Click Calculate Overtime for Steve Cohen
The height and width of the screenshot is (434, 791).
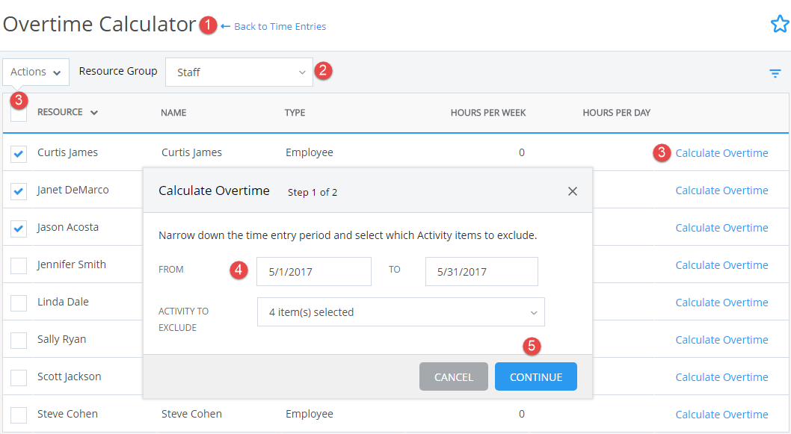point(721,414)
